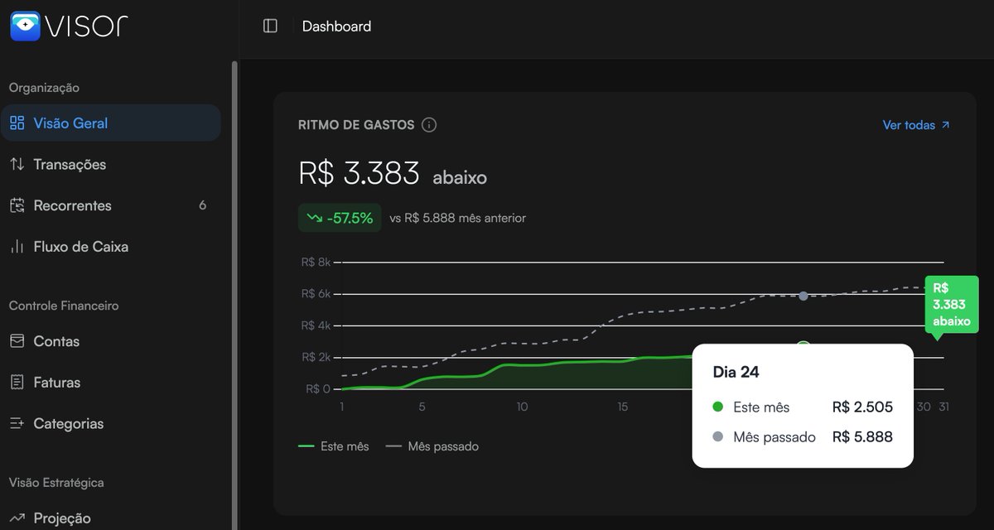Click the Visão Geral grid icon
Screen dimensions: 994x530
[17, 123]
